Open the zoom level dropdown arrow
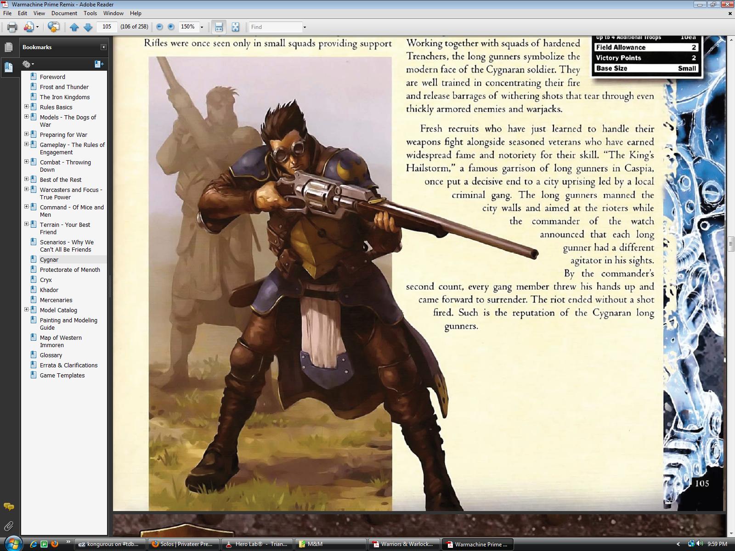 pos(202,27)
